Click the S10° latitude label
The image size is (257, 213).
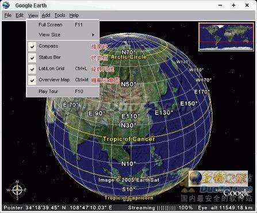129,189
